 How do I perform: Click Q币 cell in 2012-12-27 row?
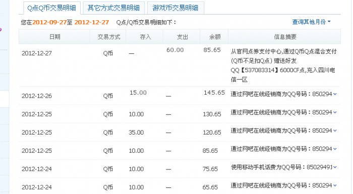(x=108, y=53)
